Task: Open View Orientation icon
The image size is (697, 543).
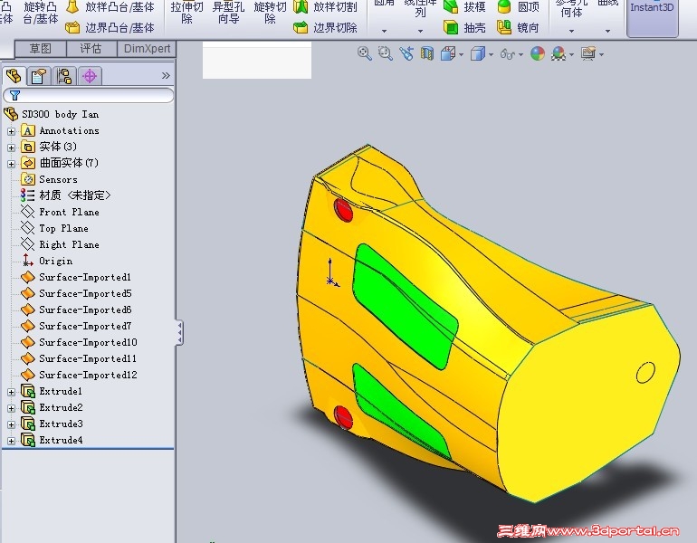Action: coord(448,53)
